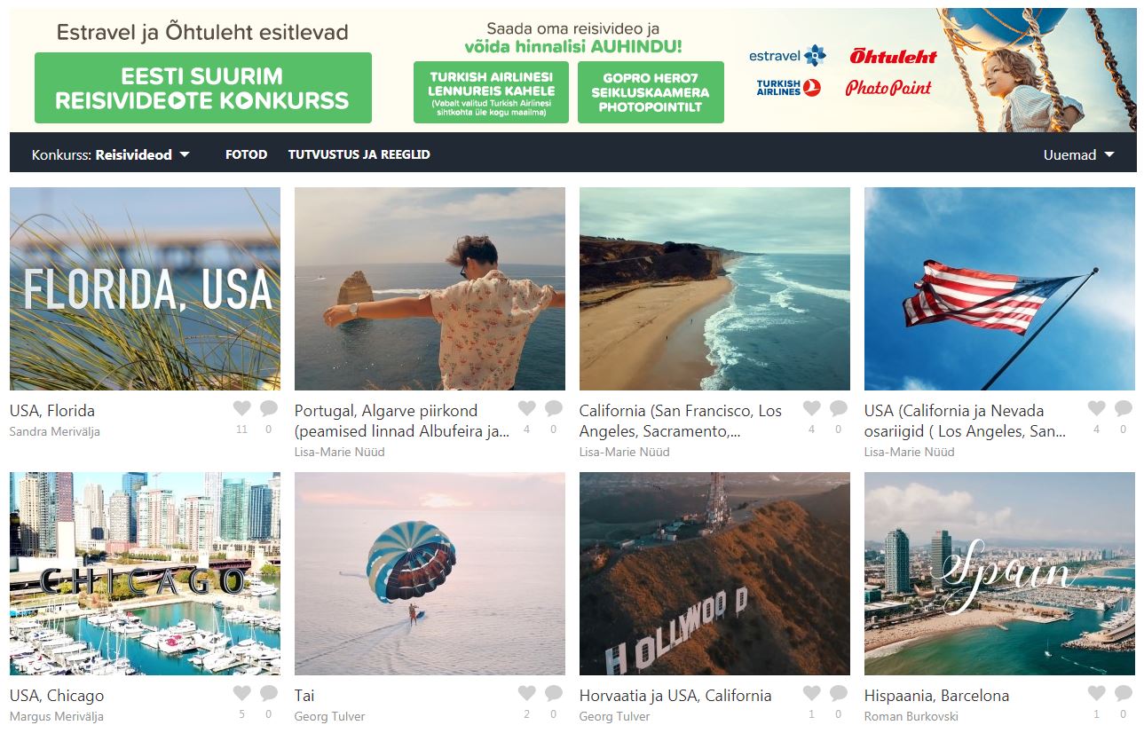Open comments for the Tai video
The image size is (1144, 733).
pyautogui.click(x=554, y=693)
